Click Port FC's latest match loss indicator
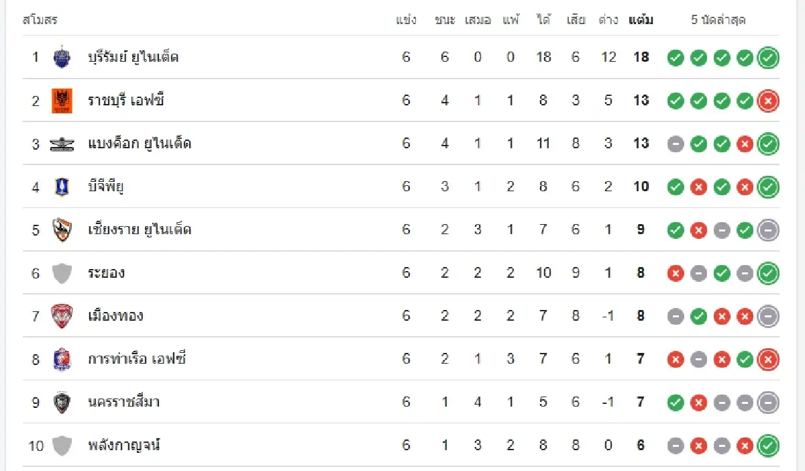 point(768,360)
